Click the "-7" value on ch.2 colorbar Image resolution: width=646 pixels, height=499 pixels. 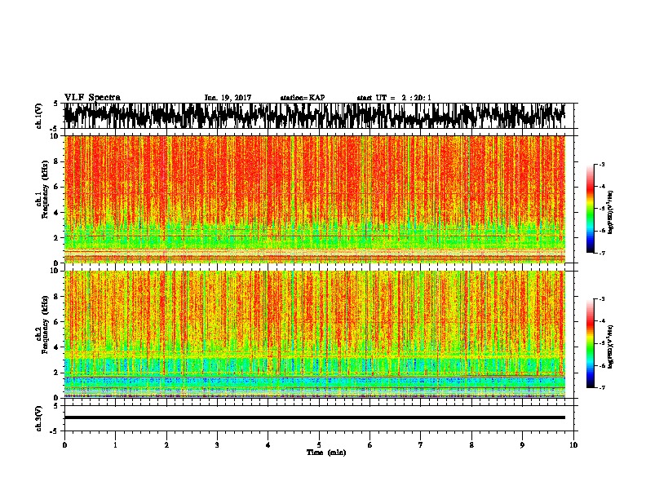[x=601, y=387]
